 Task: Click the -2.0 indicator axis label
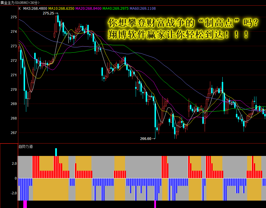point(14,193)
